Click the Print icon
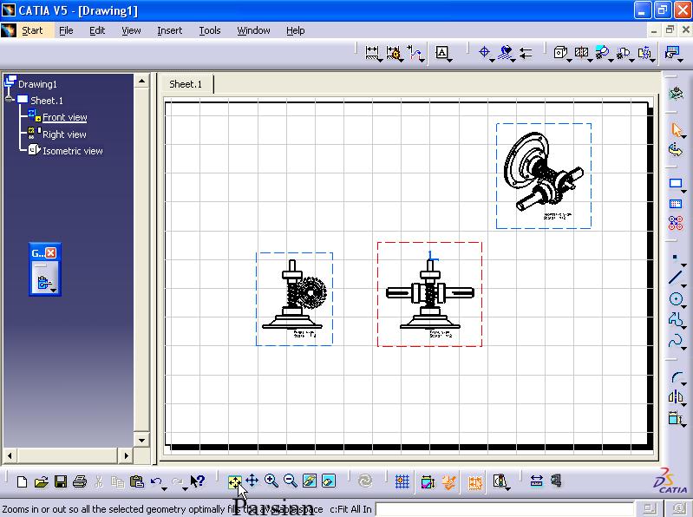Viewport: 693px width, 517px height. pos(80,481)
